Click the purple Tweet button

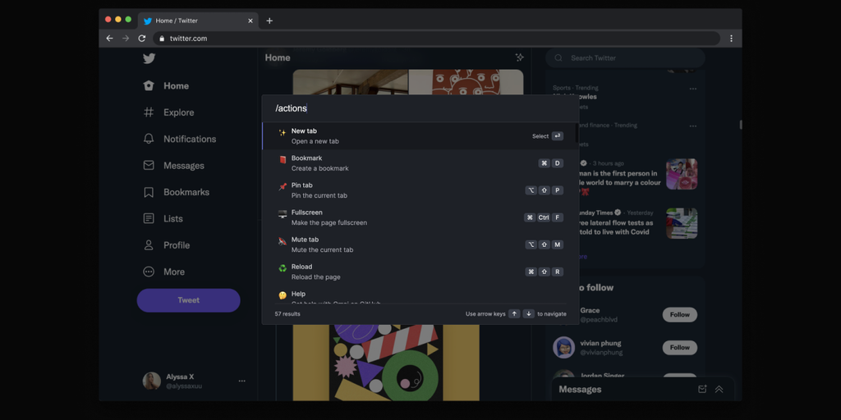(x=188, y=300)
